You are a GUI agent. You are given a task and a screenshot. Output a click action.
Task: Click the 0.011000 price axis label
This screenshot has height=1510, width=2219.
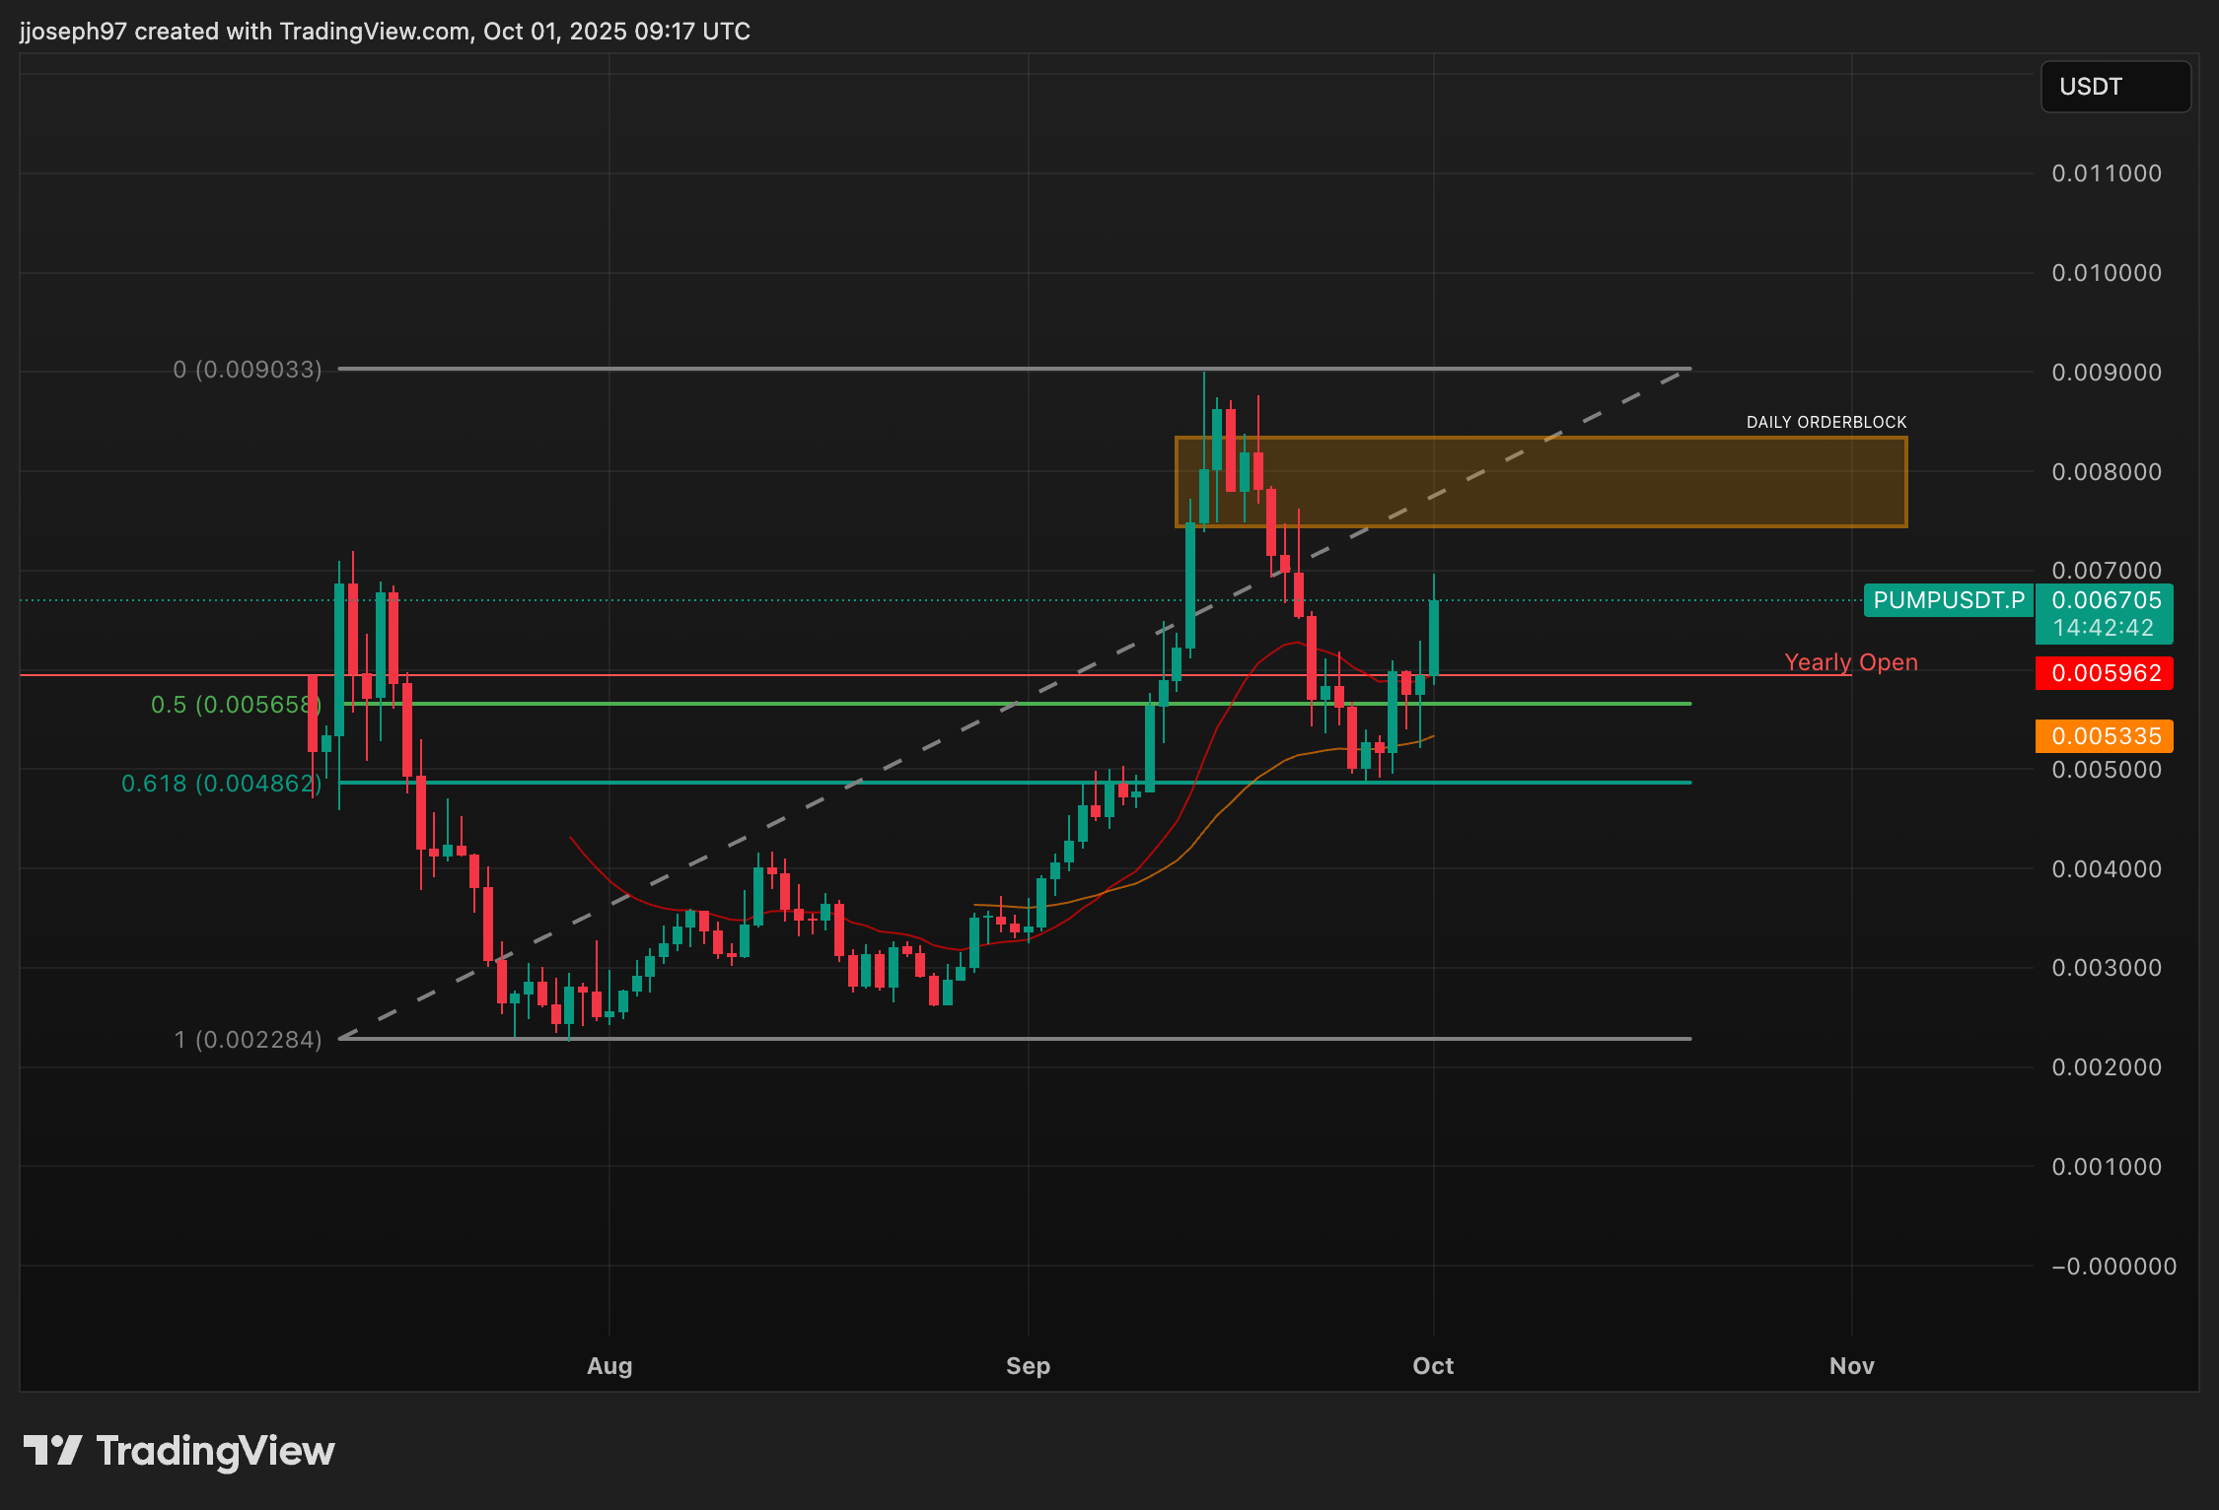[x=2106, y=173]
